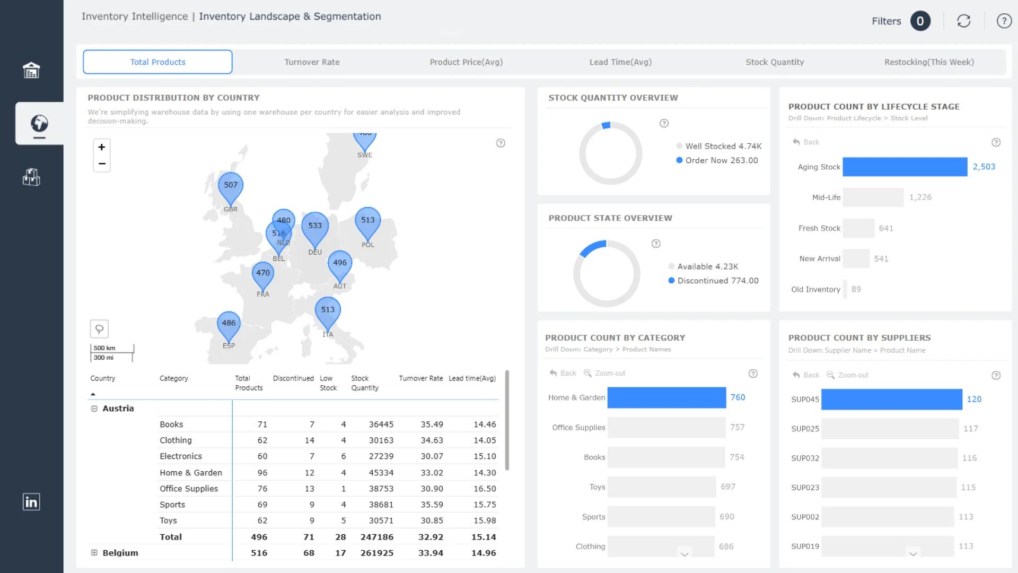1018x573 pixels.
Task: Open the help question mark in header
Action: coord(1004,21)
